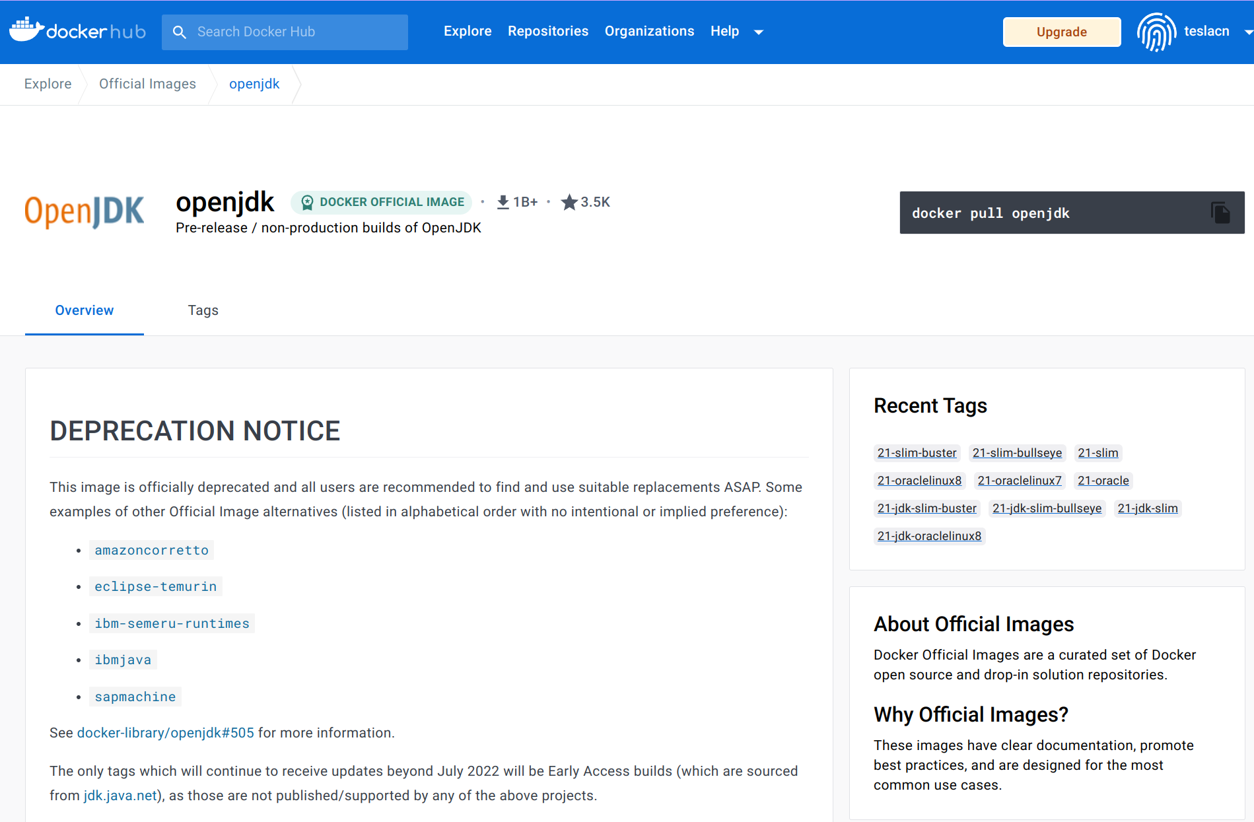
Task: Switch to the Tags tab
Action: point(203,310)
